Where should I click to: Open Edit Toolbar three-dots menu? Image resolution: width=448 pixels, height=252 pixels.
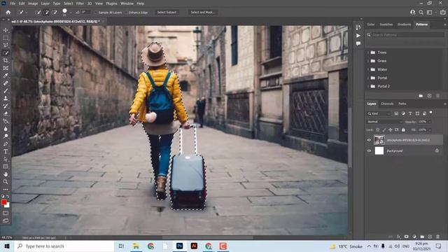point(6,189)
